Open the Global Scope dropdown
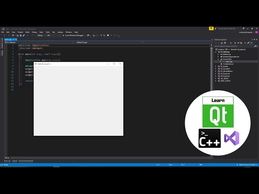The width and height of the screenshot is (259, 194). coord(110,42)
